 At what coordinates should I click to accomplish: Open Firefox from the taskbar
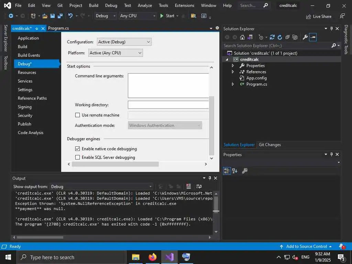[152, 257]
